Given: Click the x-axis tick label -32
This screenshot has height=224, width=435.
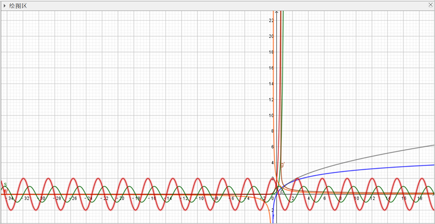Looking at the screenshot, I should coord(26,199).
